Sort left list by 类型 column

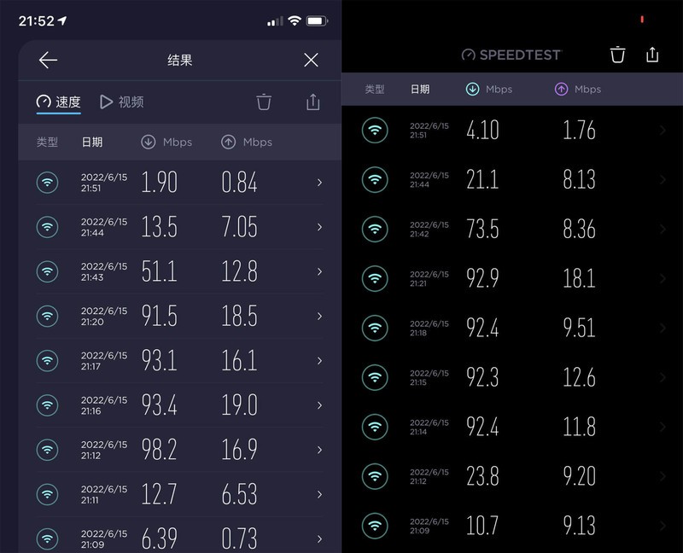[47, 143]
